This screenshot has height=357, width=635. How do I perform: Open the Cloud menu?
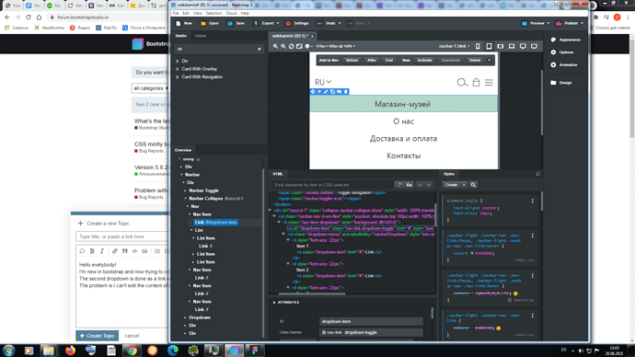(231, 14)
